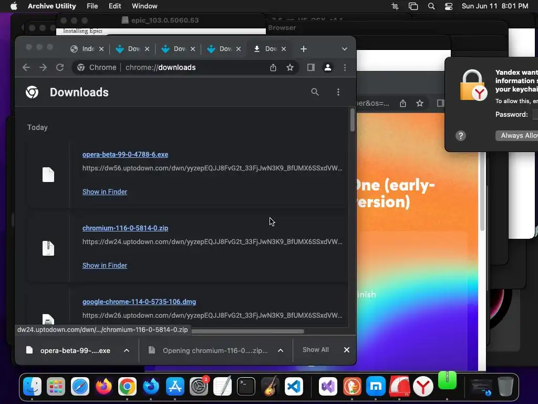Expand the Chrome tab search chevron

[x=345, y=49]
